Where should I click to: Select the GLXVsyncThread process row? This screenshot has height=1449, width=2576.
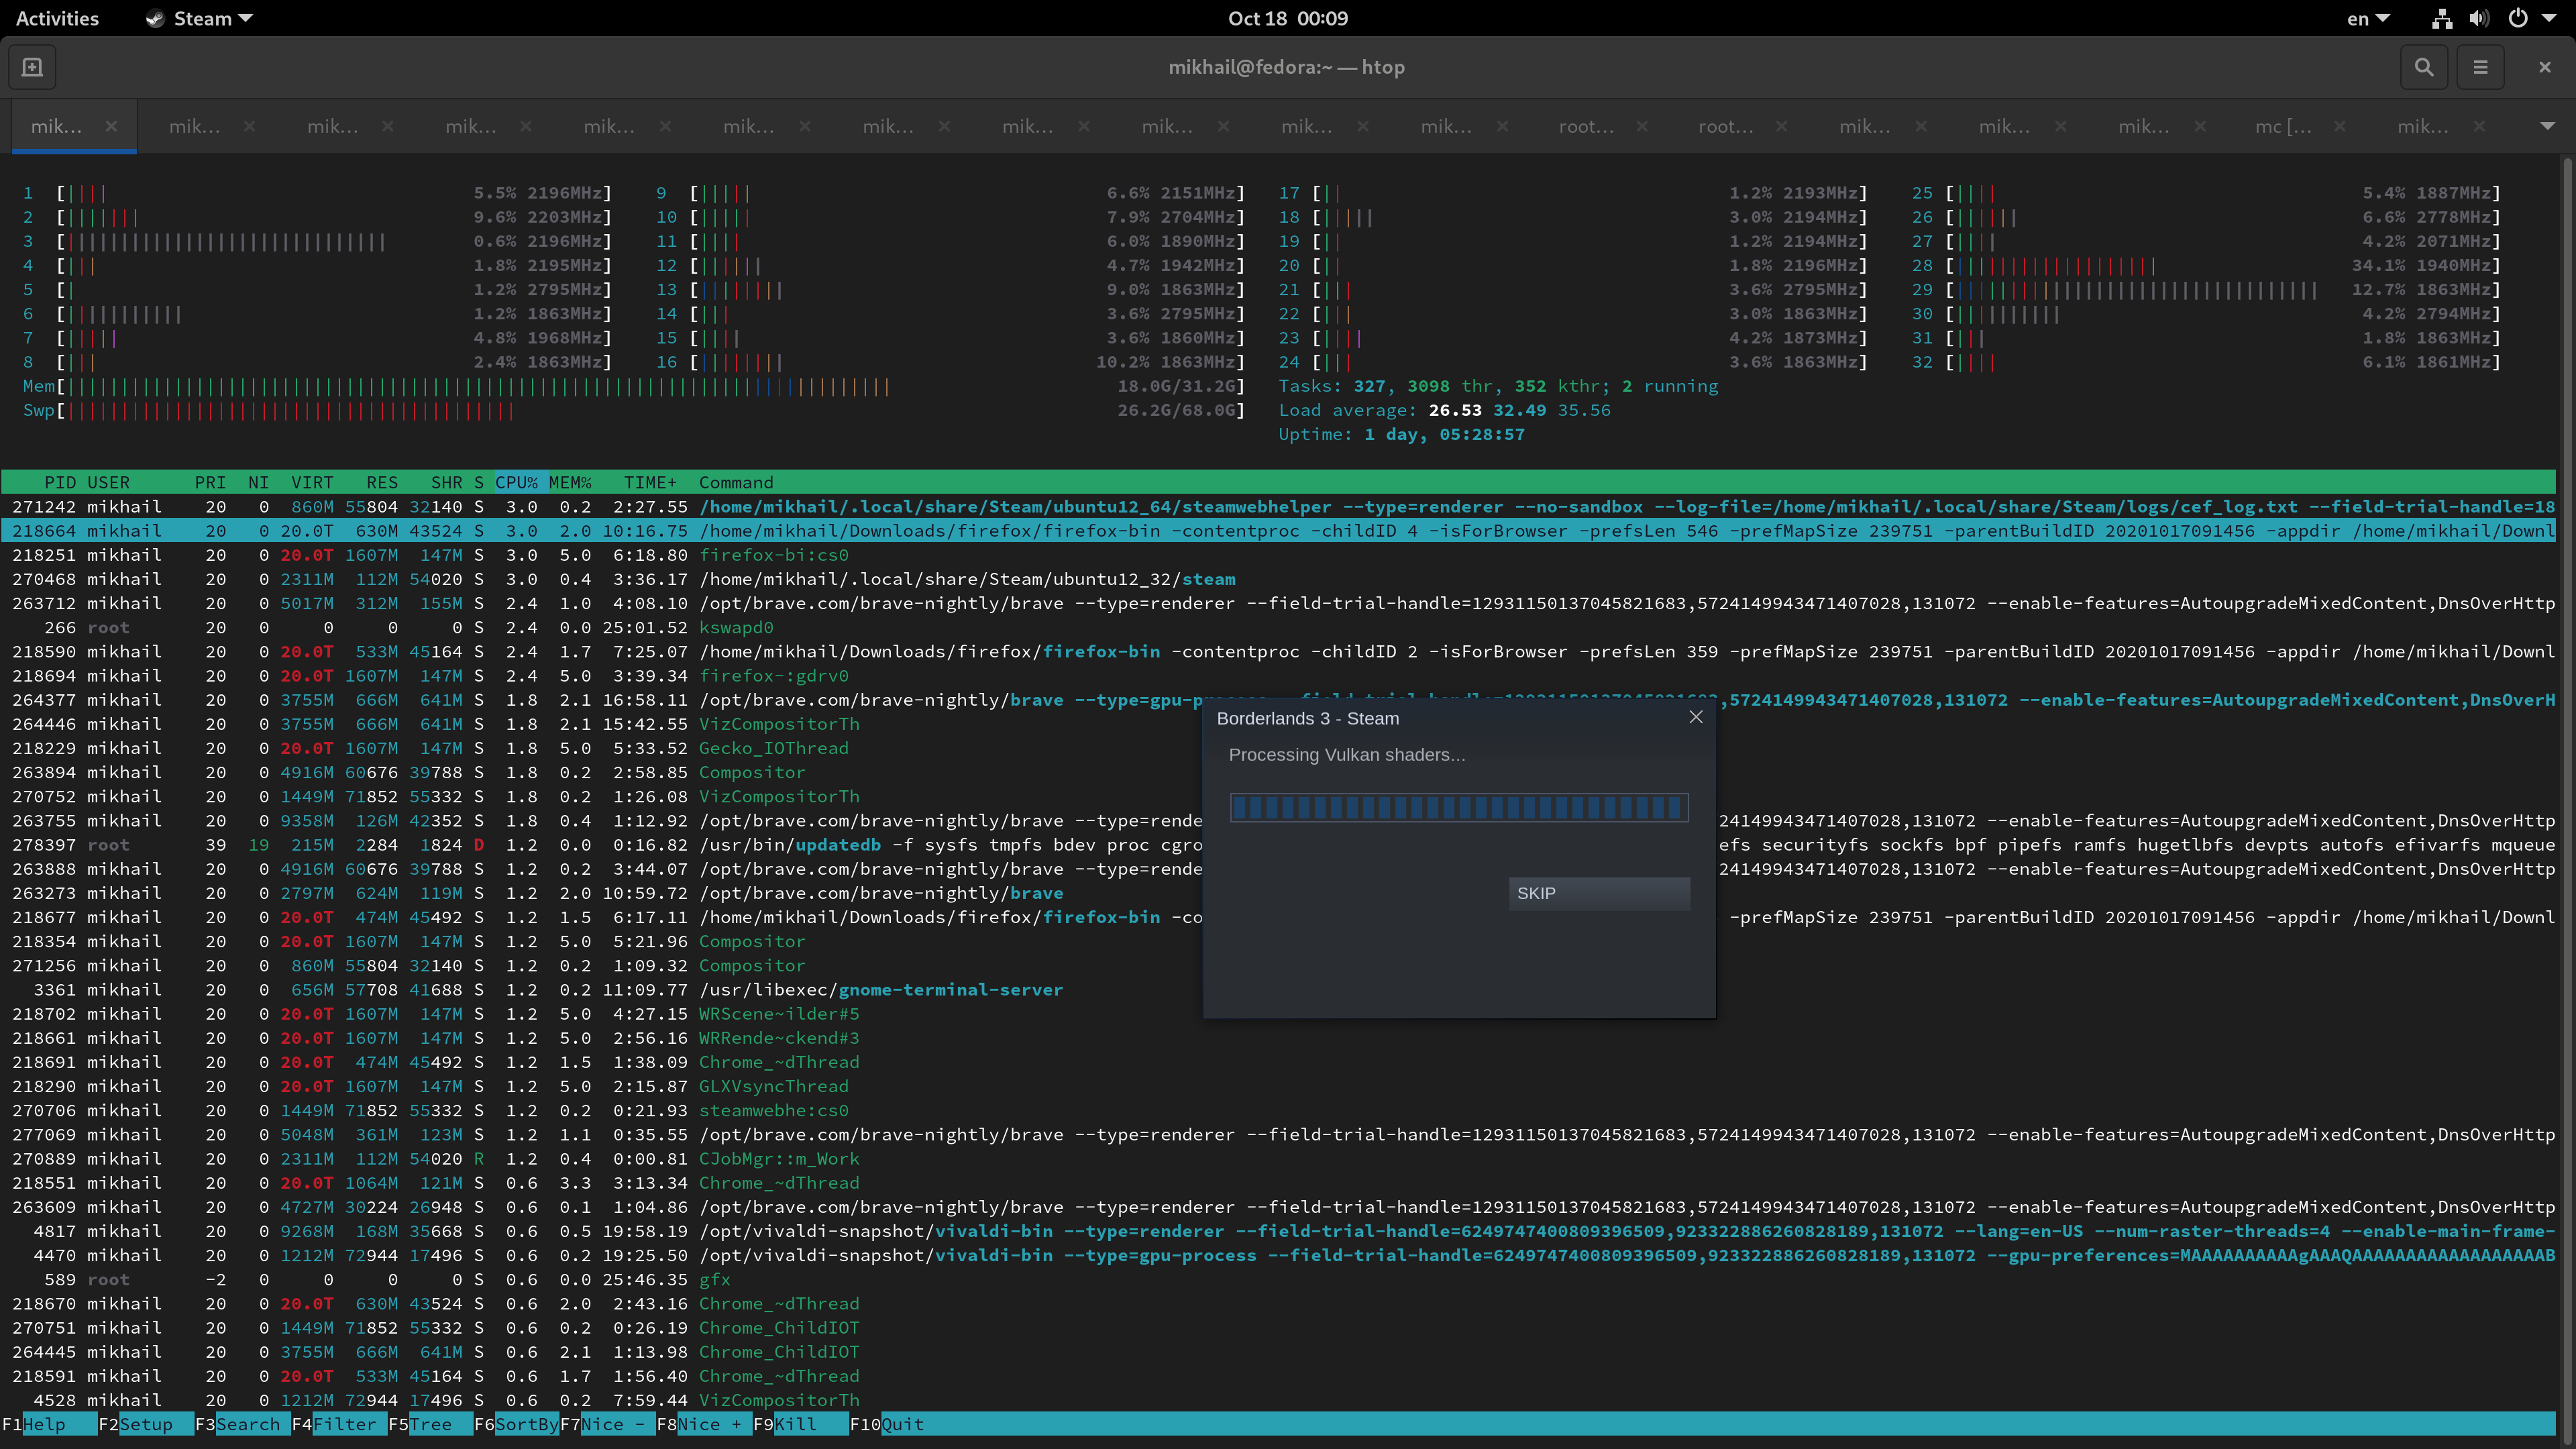[x=1279, y=1086]
